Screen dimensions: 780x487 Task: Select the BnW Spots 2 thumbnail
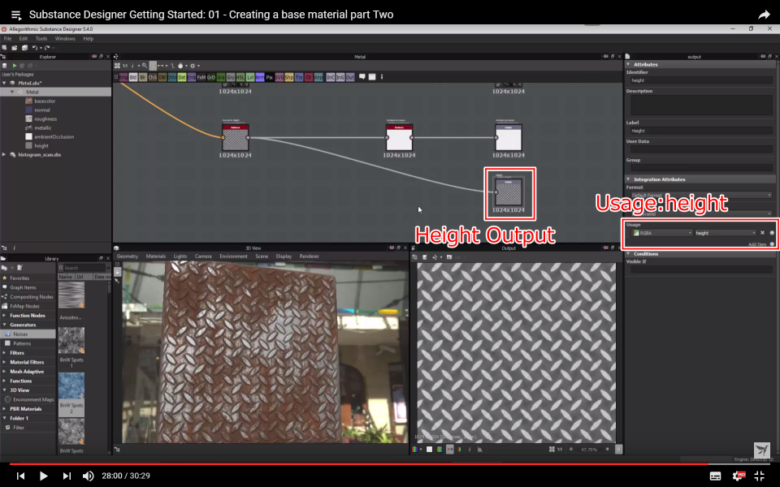tap(71, 386)
